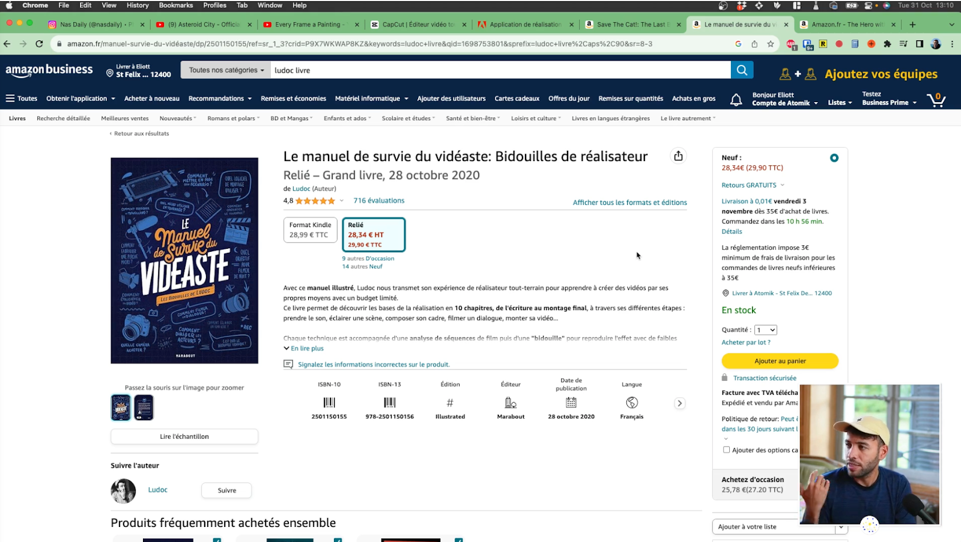
Task: Click the Chrome address bar URL
Action: tap(359, 44)
